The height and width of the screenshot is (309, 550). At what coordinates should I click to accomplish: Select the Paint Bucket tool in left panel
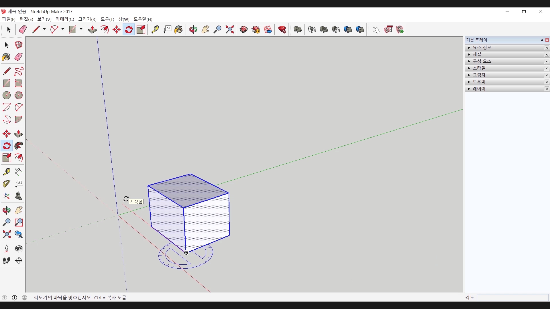6,57
